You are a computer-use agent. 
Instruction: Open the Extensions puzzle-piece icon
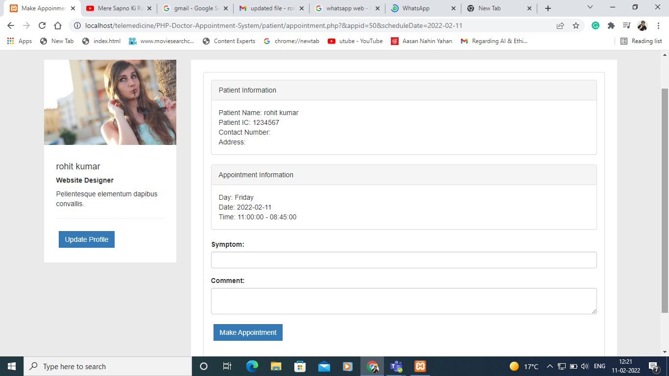pos(611,25)
